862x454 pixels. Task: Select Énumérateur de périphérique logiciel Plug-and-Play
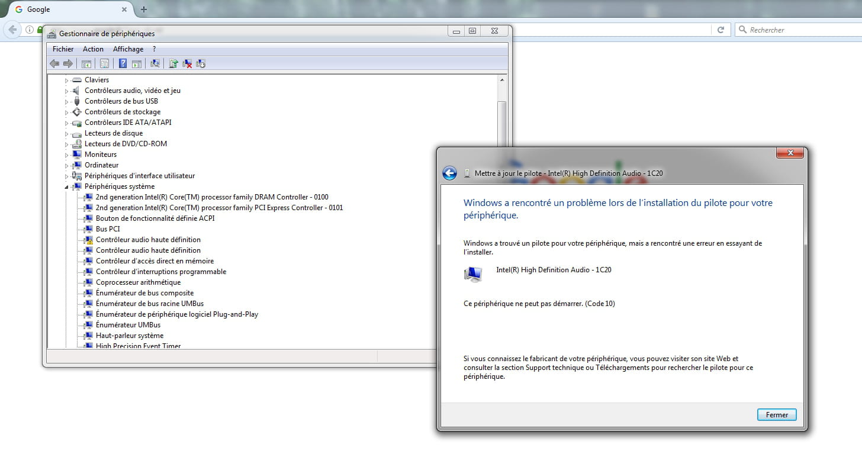click(x=177, y=314)
